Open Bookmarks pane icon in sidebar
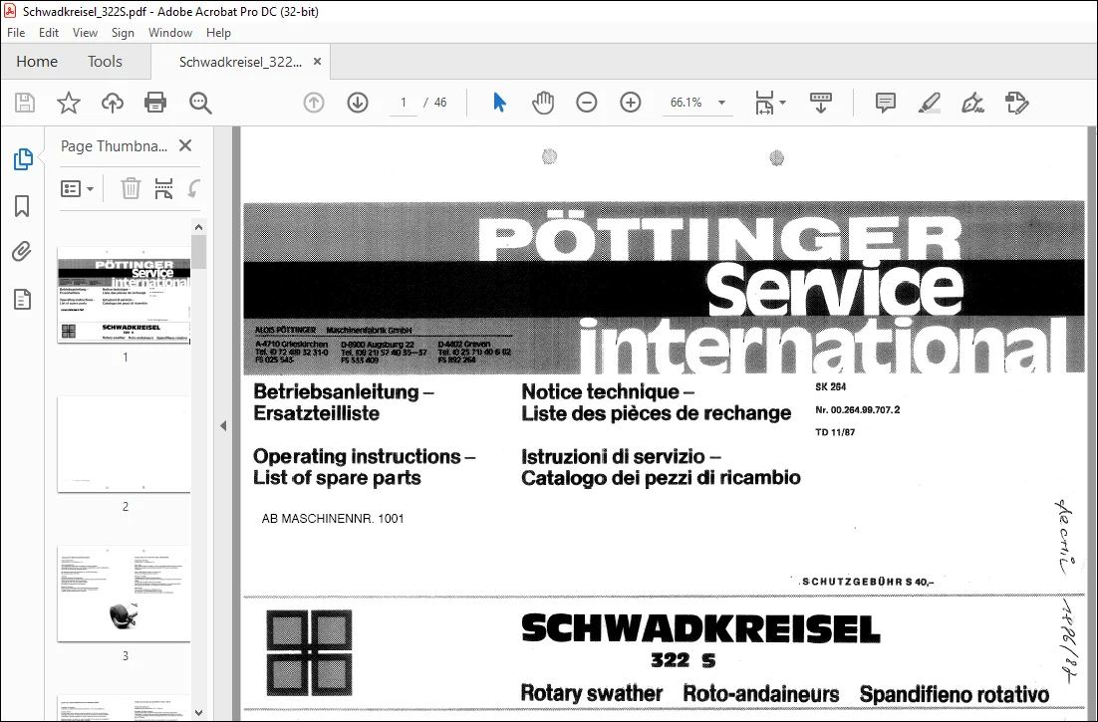 click(x=22, y=206)
